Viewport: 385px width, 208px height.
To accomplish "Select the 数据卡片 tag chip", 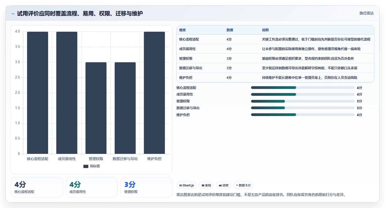I will click(243, 185).
